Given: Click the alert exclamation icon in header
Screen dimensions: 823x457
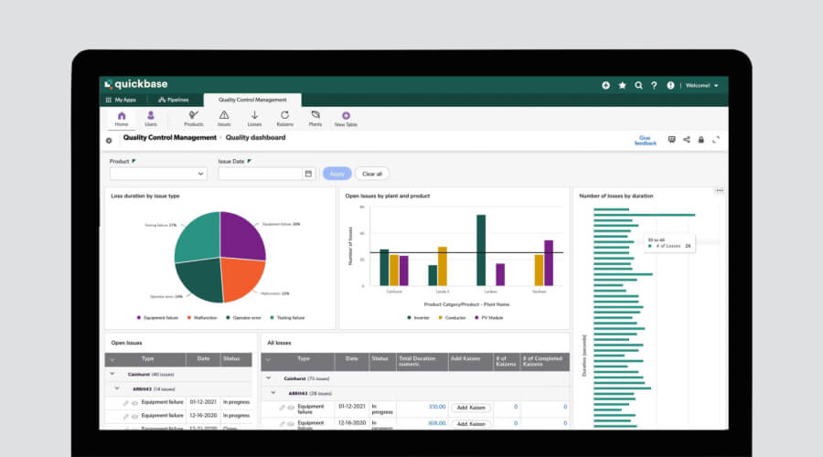Looking at the screenshot, I should click(x=670, y=85).
